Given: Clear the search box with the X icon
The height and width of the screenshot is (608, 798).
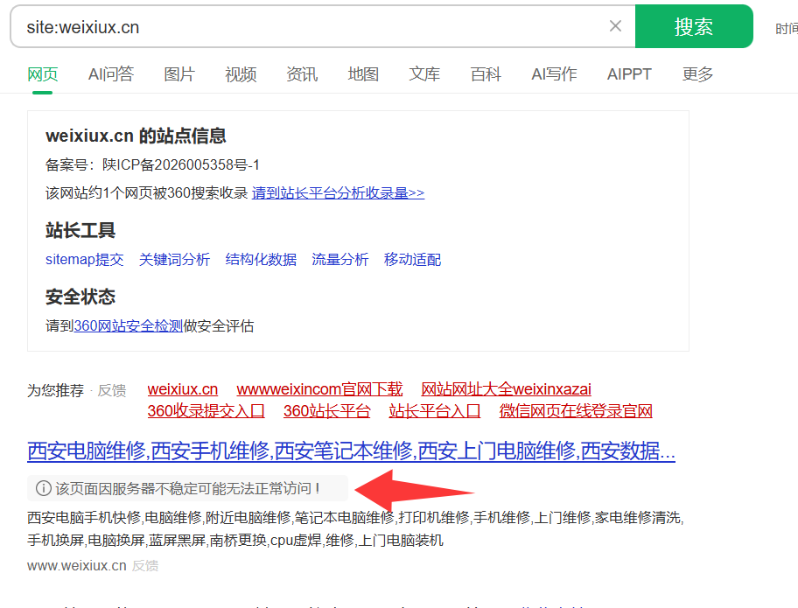Looking at the screenshot, I should (615, 26).
